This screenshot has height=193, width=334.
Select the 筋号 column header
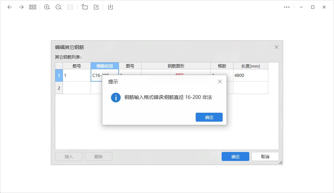coord(77,66)
